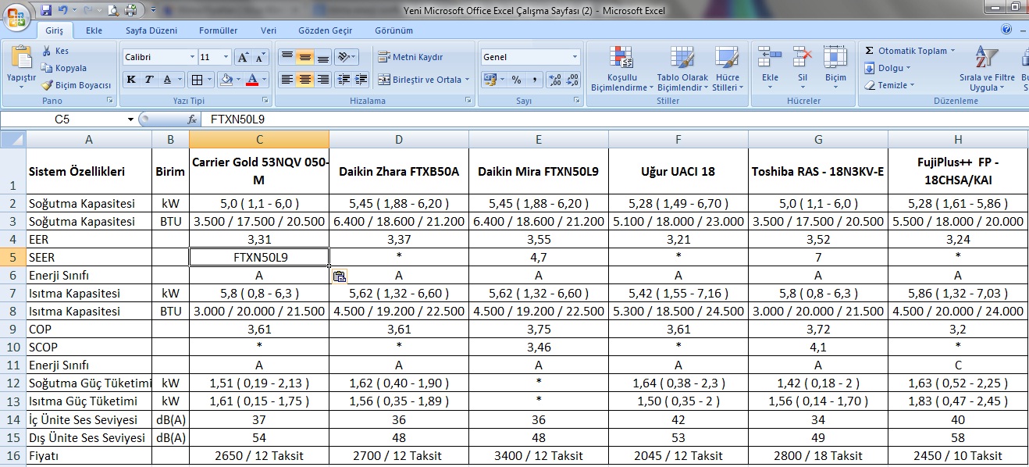The width and height of the screenshot is (1029, 467).
Task: Toggle italic (T) formatting
Action: point(148,80)
